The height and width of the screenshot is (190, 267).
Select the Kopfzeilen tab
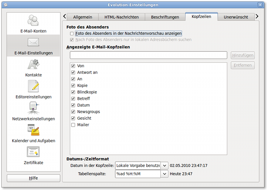tap(201, 17)
